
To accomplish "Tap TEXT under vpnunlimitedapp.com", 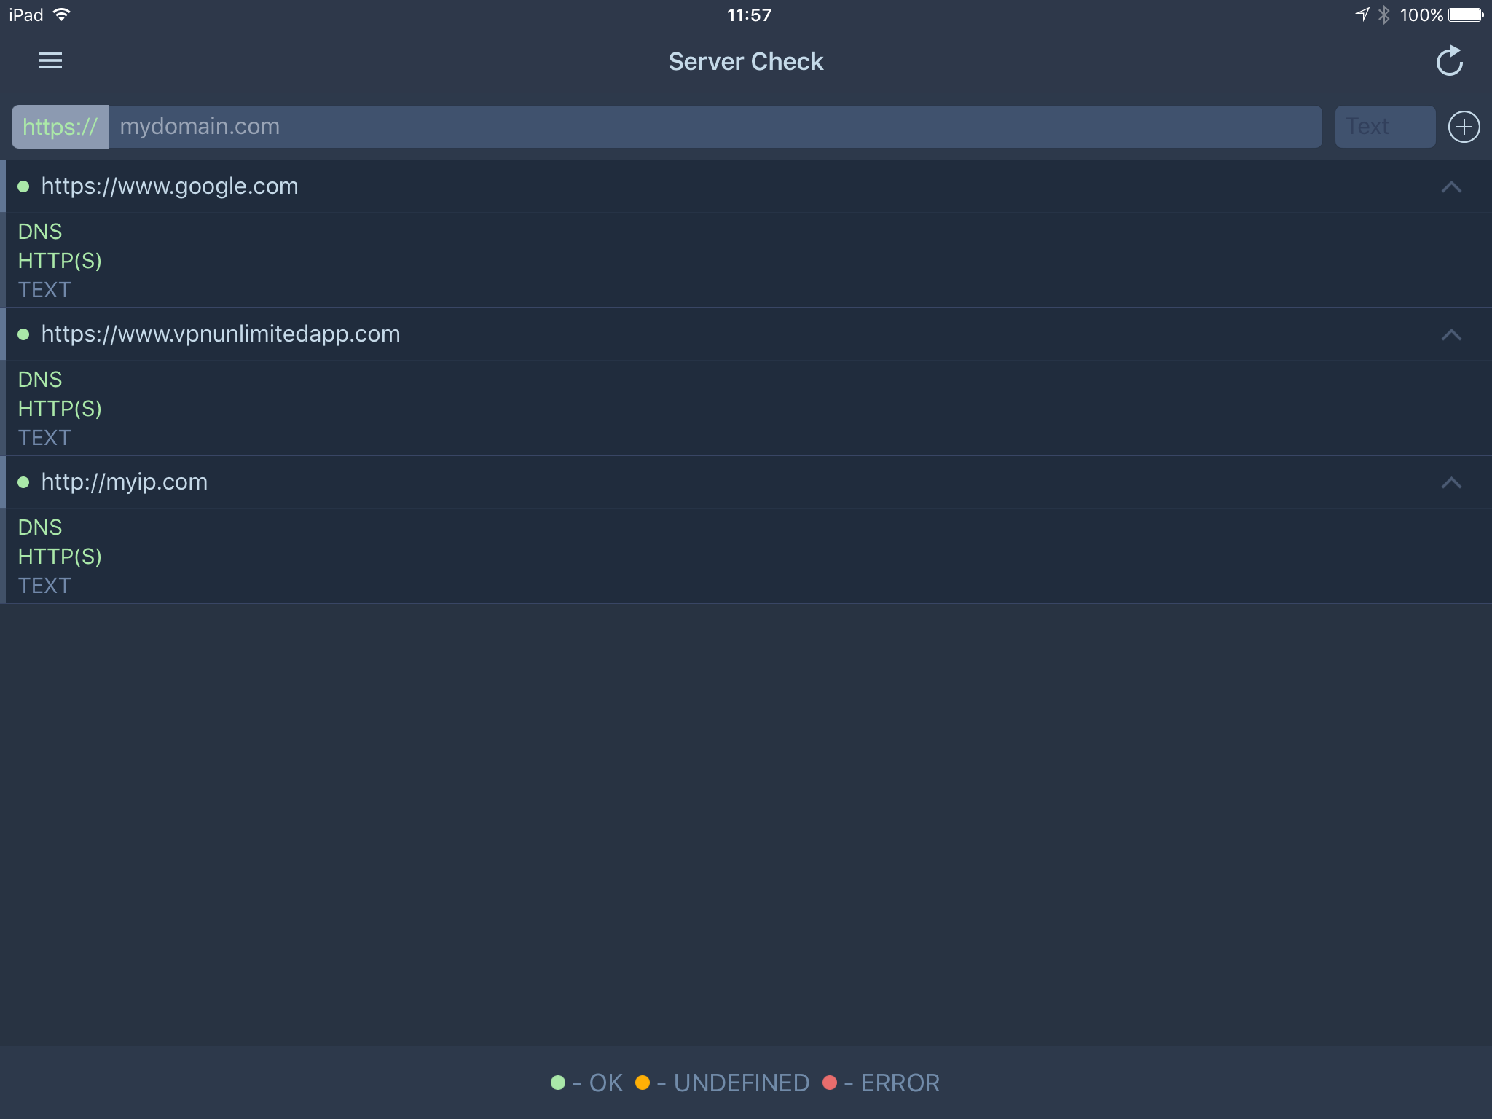I will pos(44,438).
